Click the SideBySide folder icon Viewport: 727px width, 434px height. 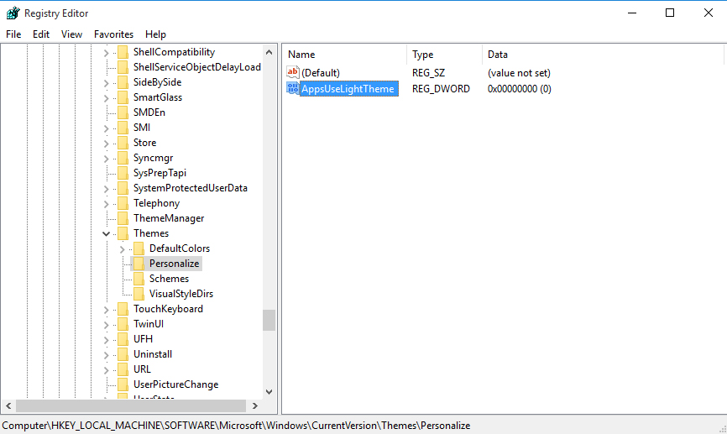point(123,82)
